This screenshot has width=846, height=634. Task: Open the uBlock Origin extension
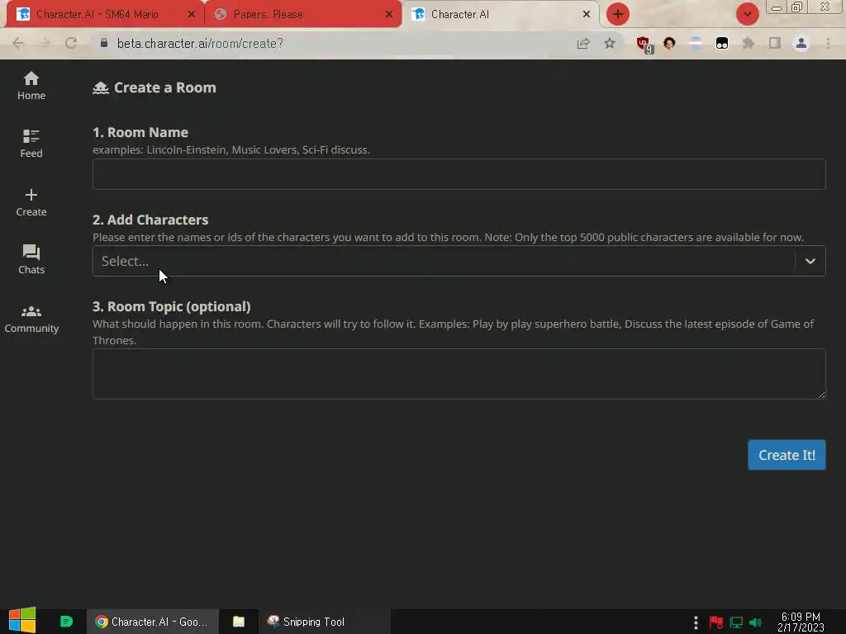(644, 45)
